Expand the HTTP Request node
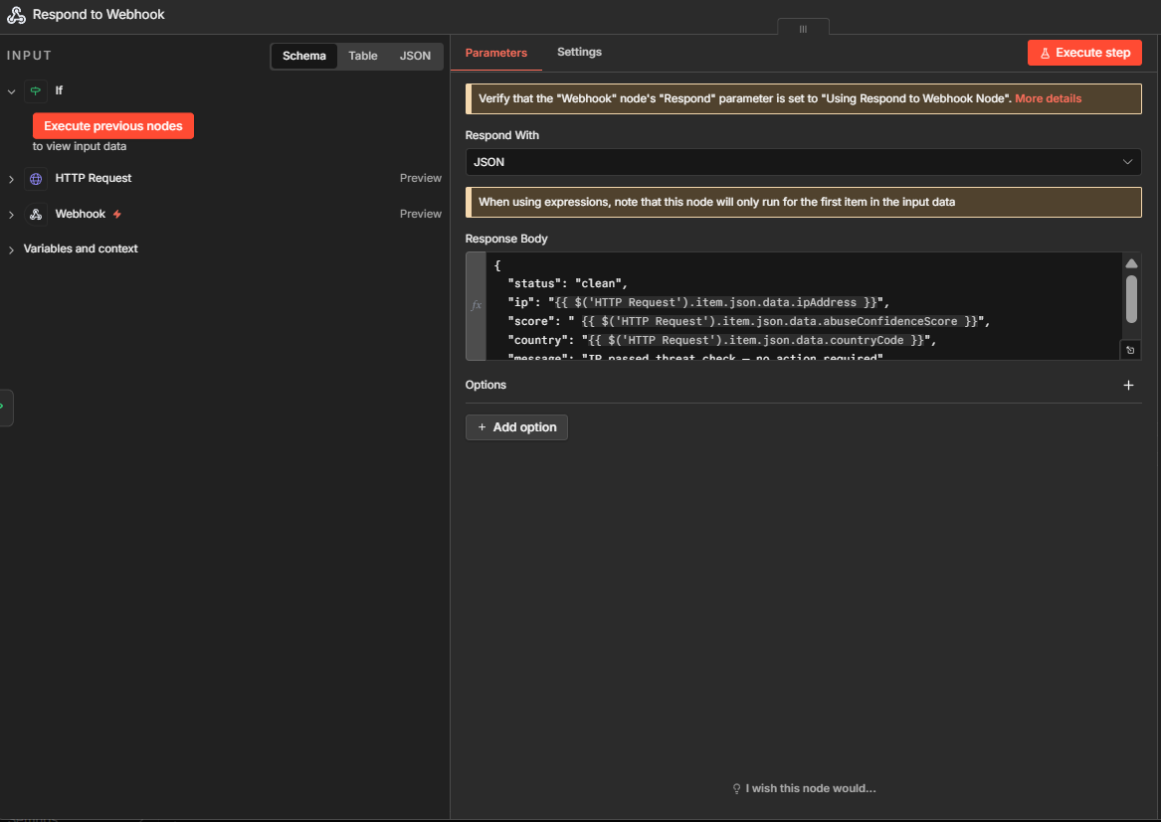1161x822 pixels. [x=11, y=179]
